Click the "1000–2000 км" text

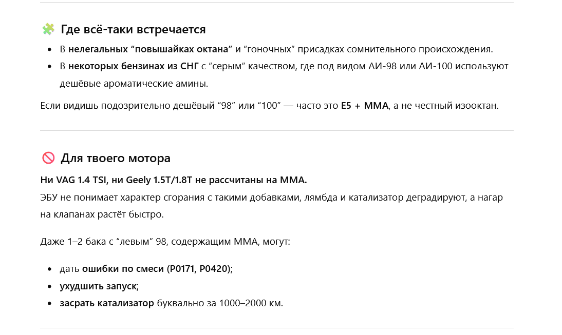click(250, 303)
